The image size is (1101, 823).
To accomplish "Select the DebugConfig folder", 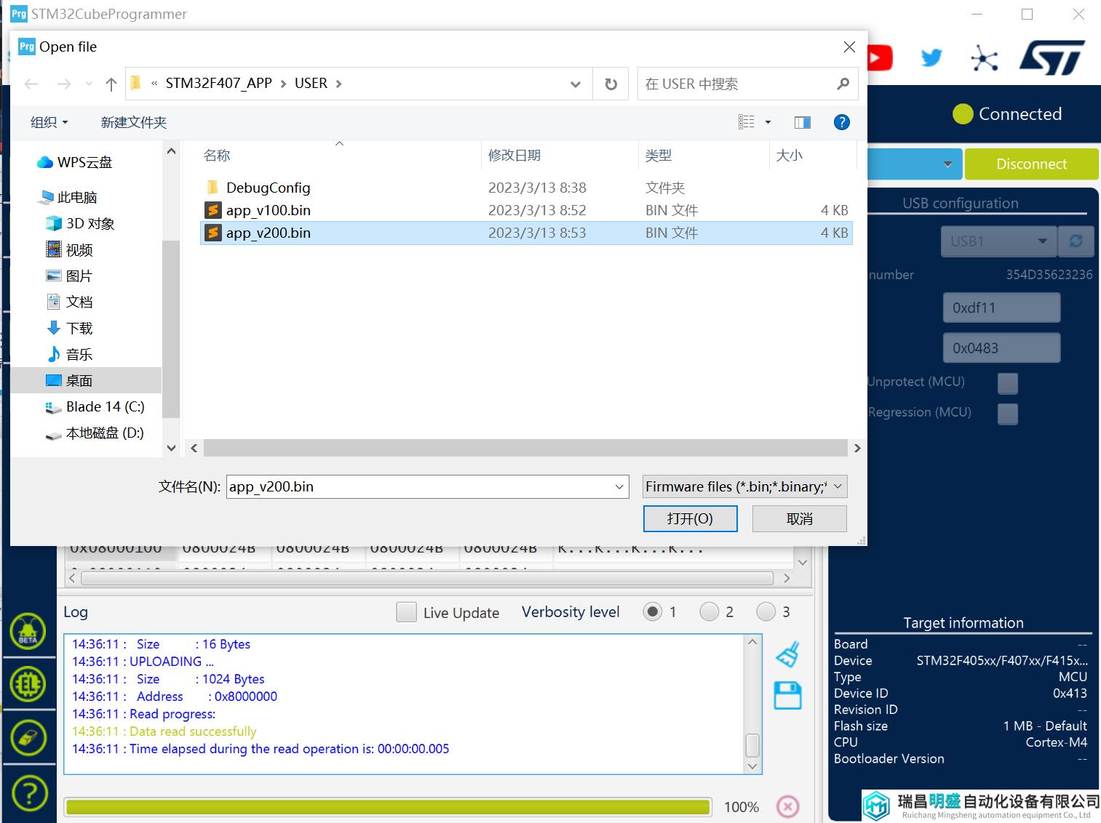I will pyautogui.click(x=526, y=188).
